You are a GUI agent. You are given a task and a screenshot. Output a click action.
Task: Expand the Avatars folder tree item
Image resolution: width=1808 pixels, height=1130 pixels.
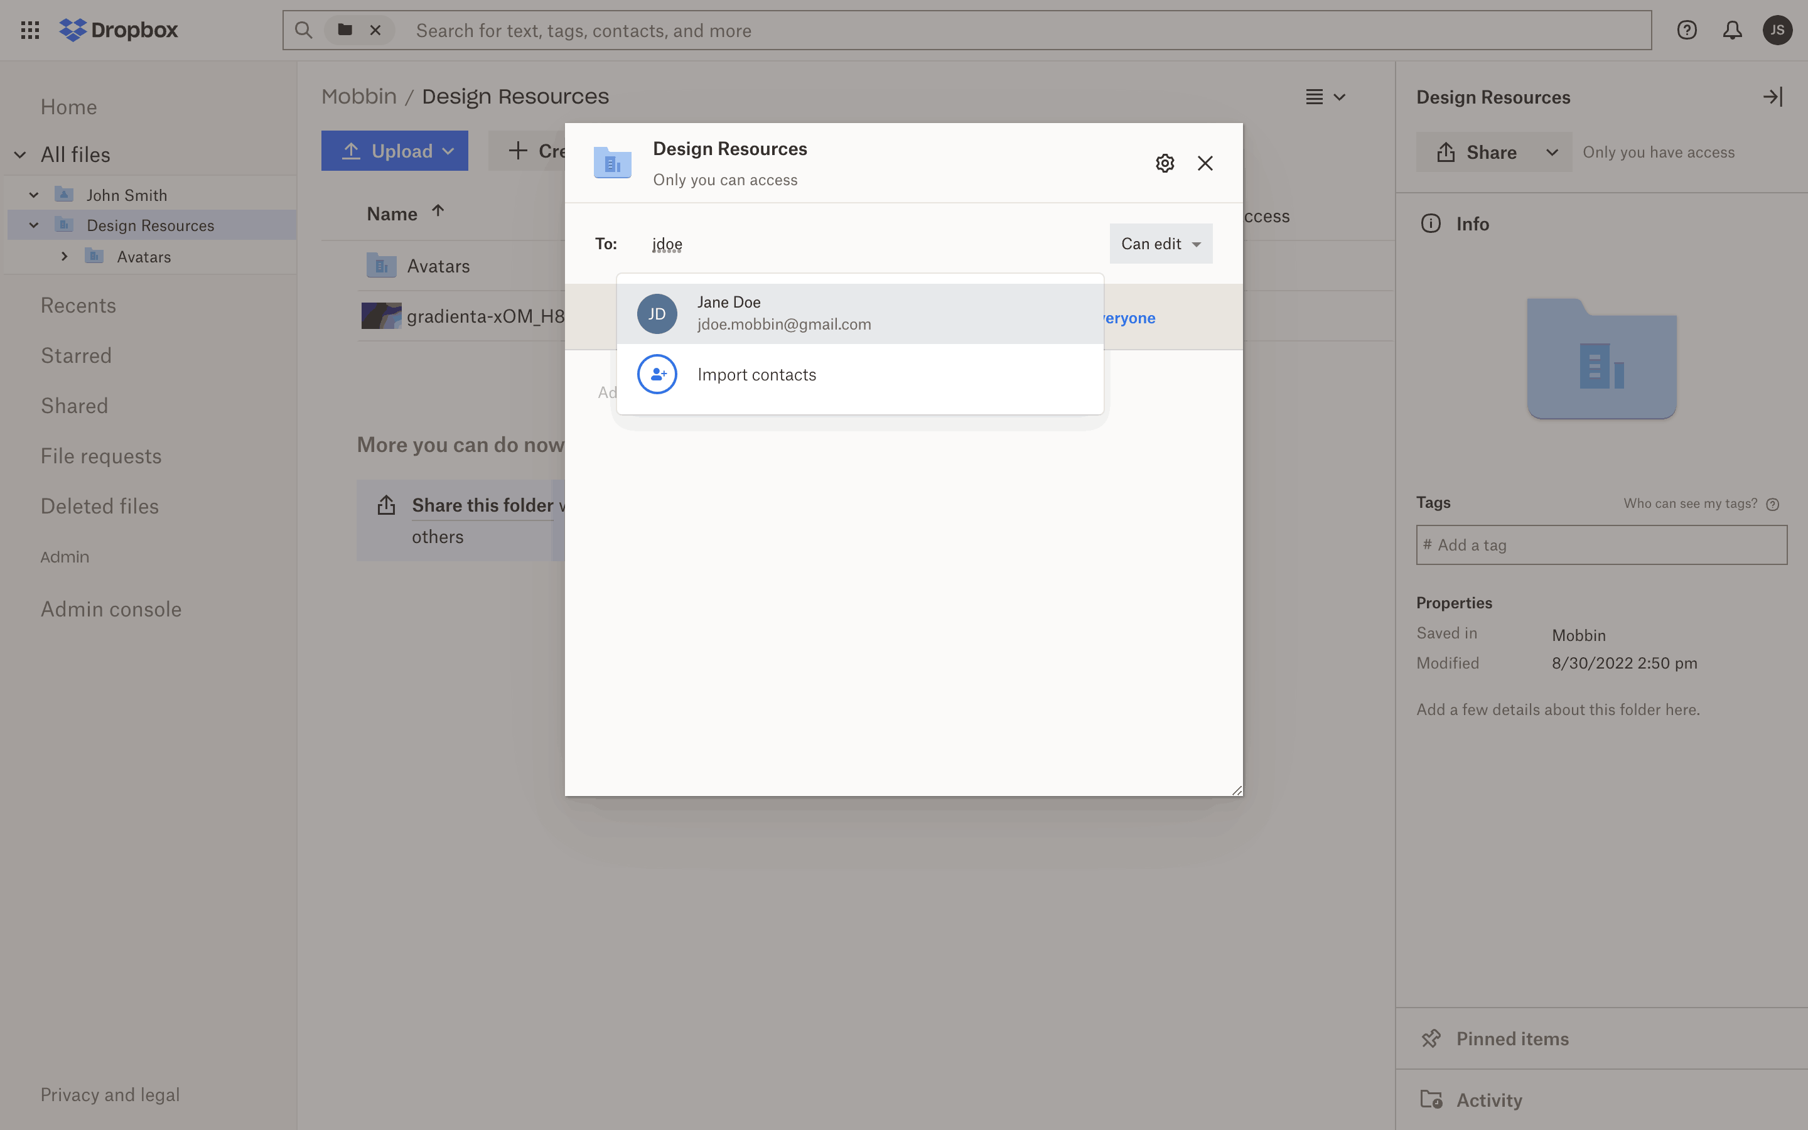click(64, 256)
